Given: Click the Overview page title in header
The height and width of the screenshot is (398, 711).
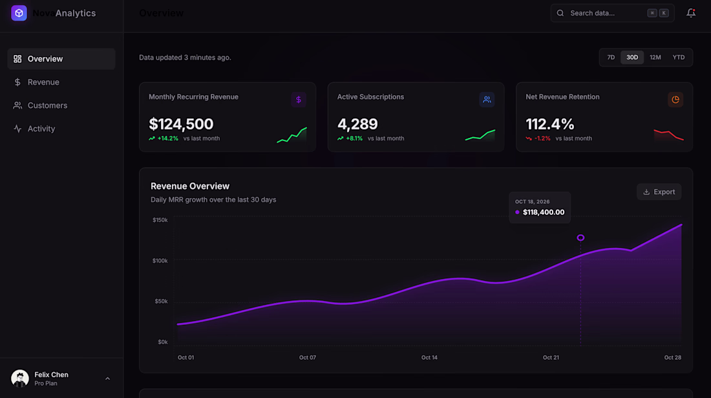Looking at the screenshot, I should [x=162, y=13].
